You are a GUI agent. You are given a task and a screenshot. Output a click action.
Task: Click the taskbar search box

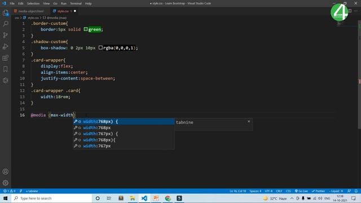tap(52, 198)
